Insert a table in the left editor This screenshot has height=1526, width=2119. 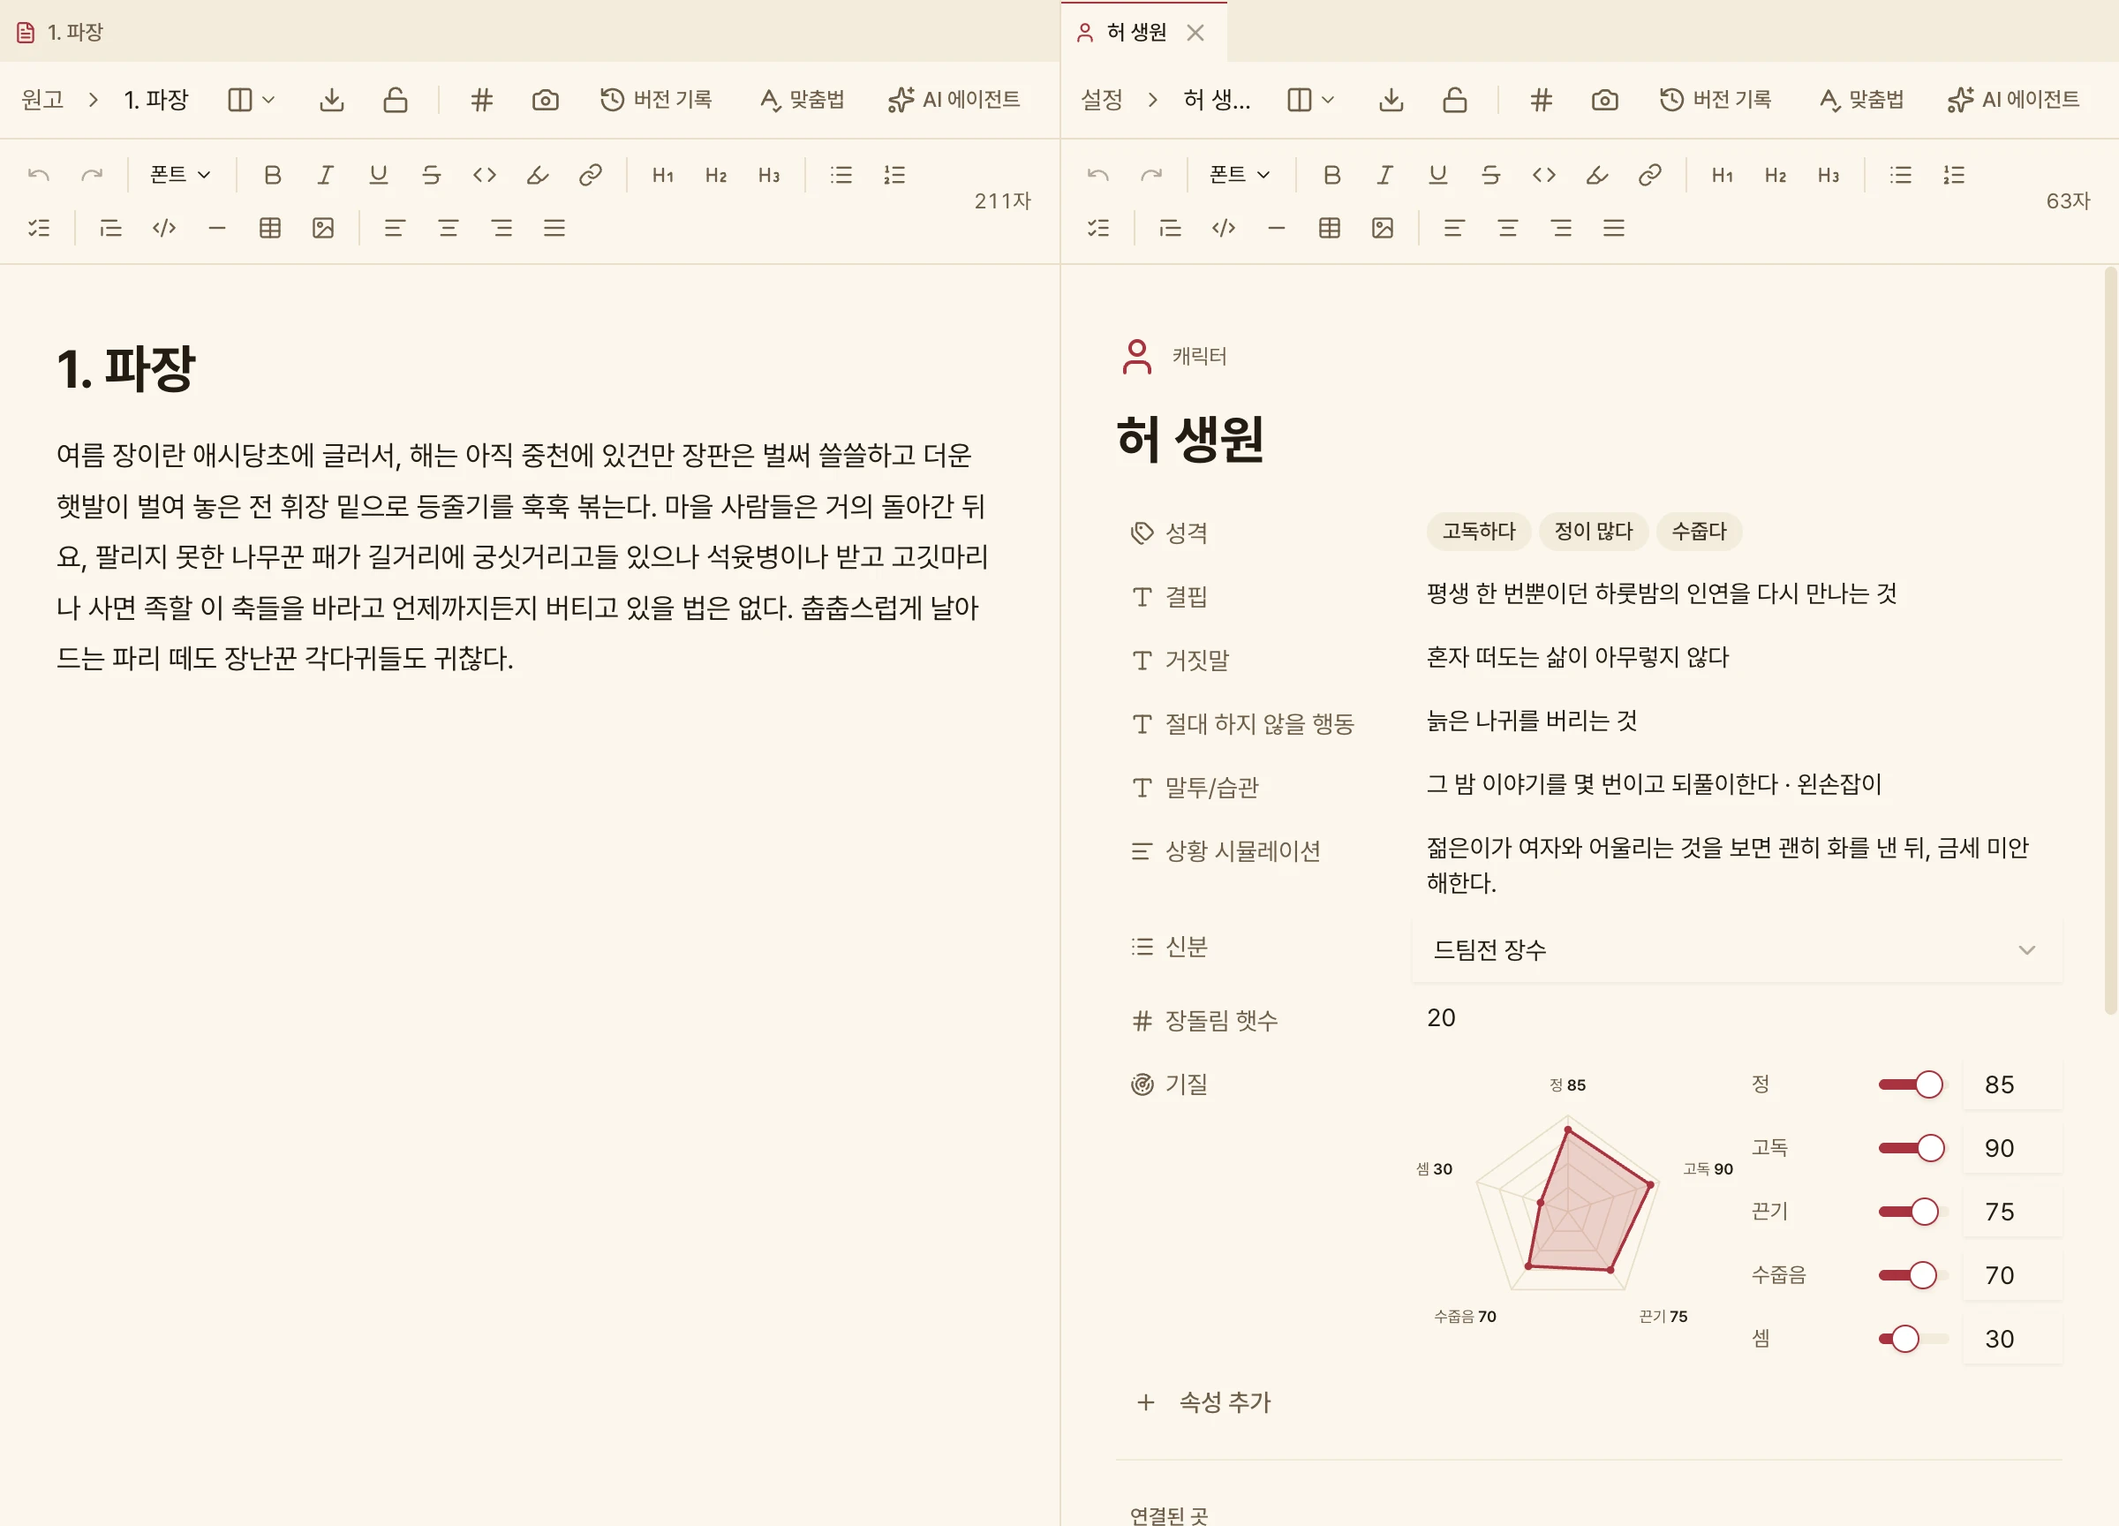coord(270,228)
